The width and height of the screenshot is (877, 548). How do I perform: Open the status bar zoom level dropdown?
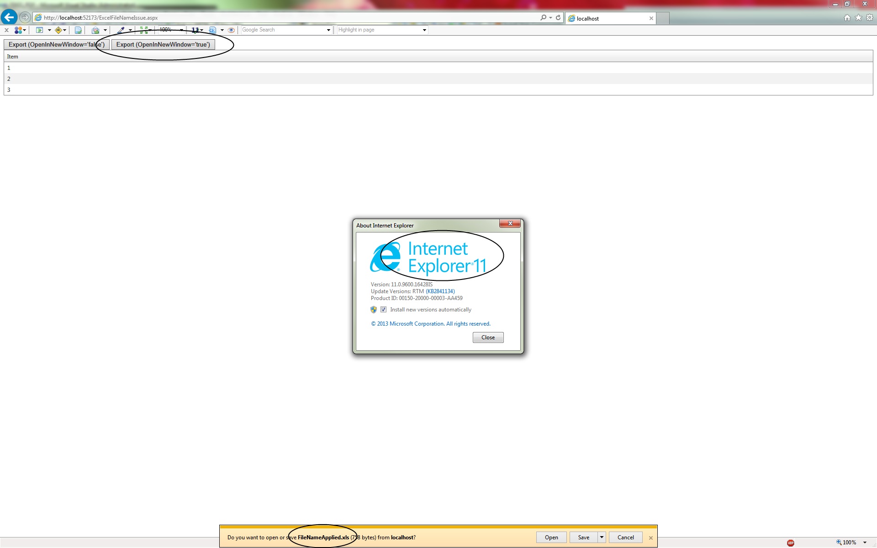(865, 543)
